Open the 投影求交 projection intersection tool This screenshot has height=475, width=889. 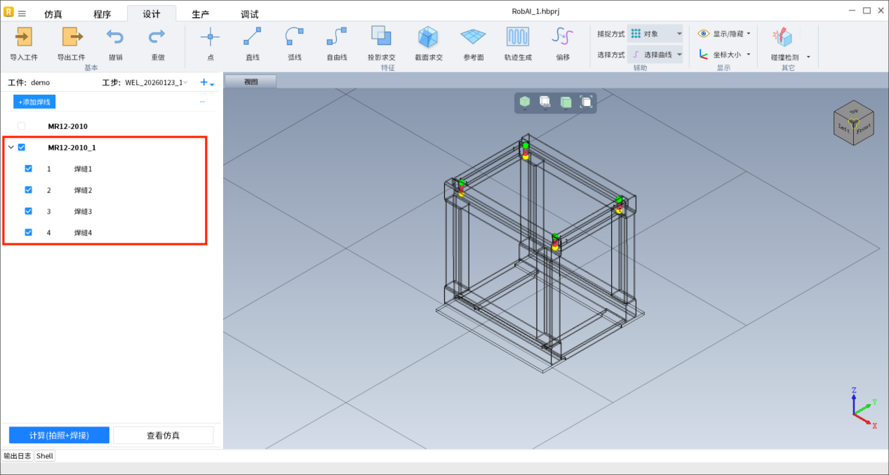pyautogui.click(x=381, y=37)
